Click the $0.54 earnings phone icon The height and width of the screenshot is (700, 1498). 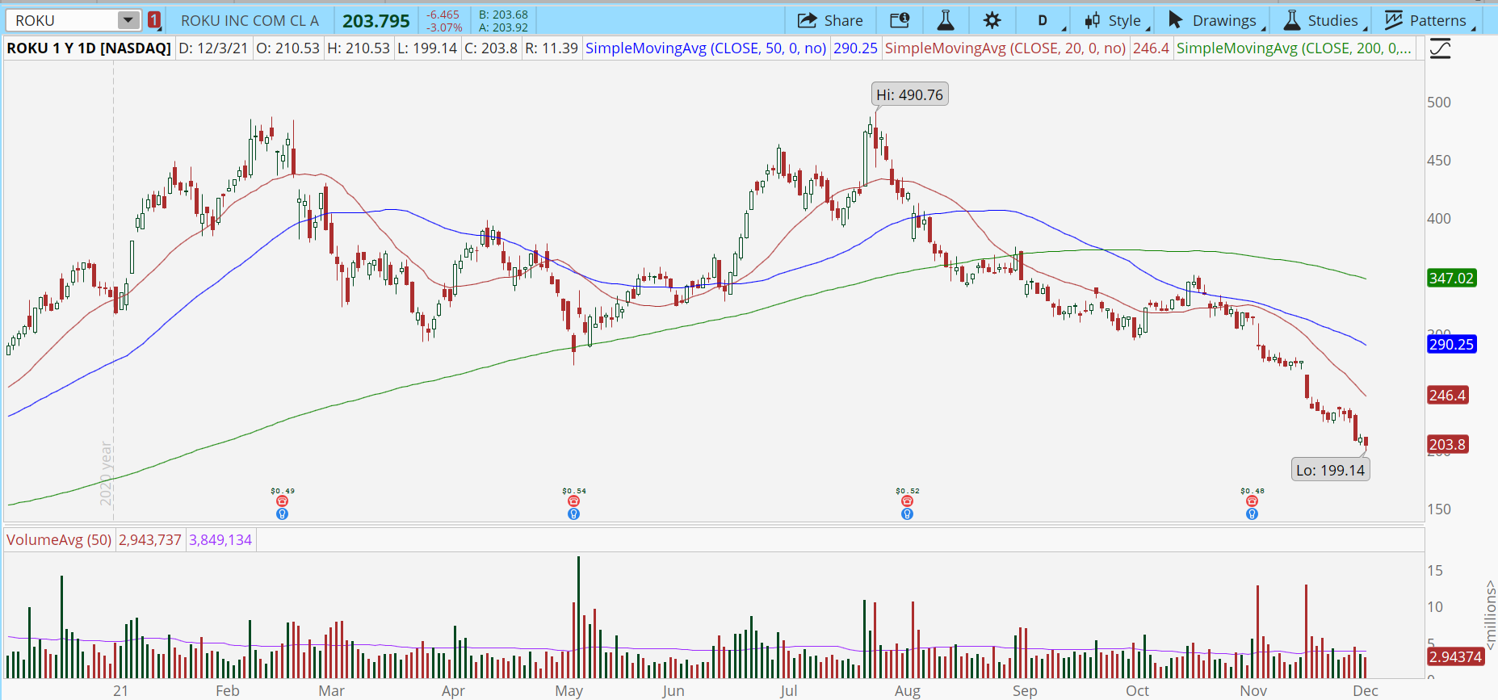573,501
